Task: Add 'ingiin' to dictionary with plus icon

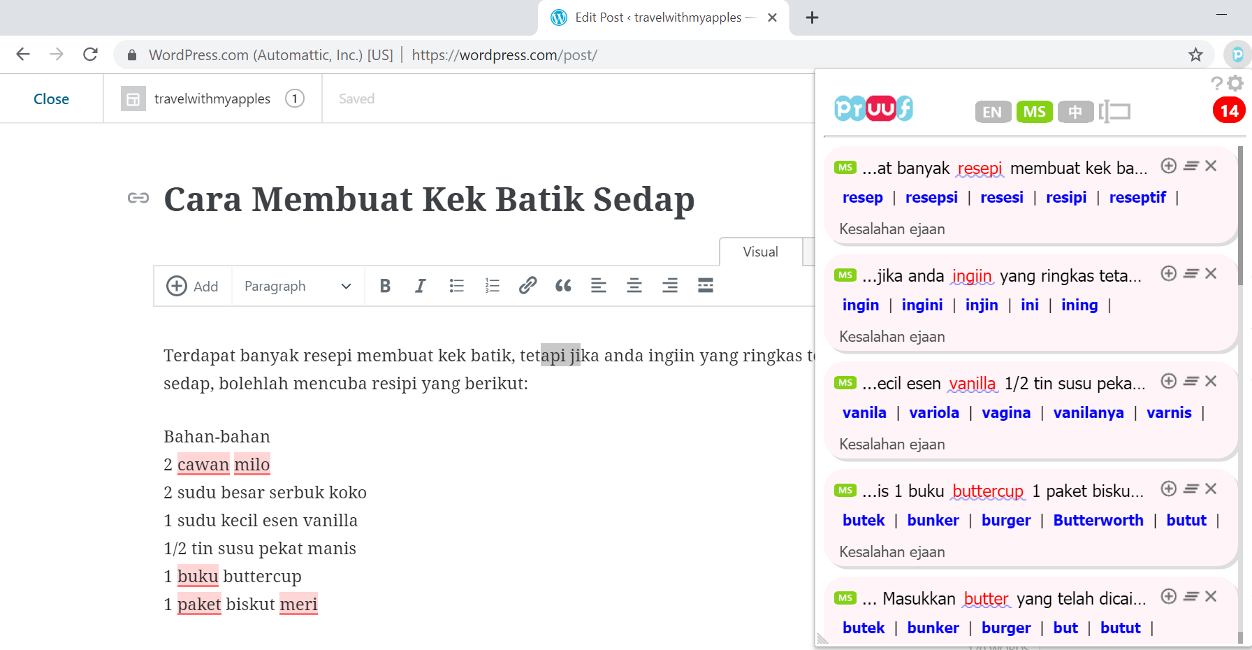Action: 1169,273
